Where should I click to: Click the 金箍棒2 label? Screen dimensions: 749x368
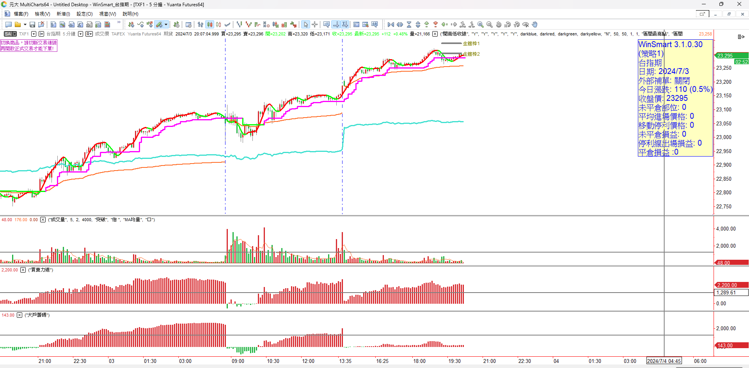(x=471, y=54)
